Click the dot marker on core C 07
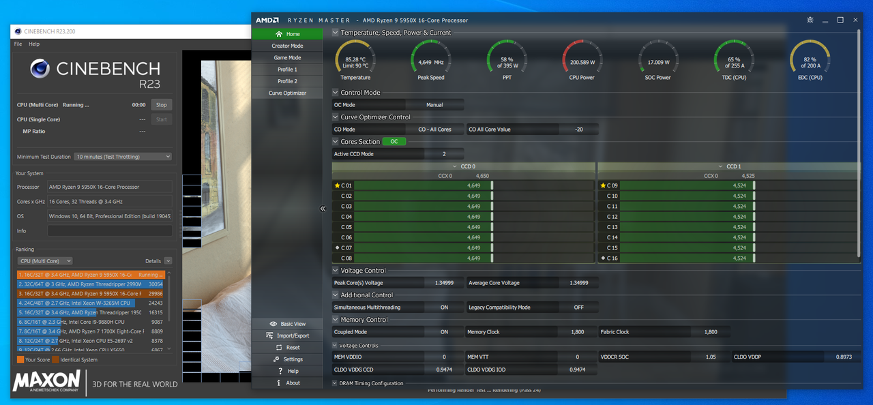Screen dimensions: 873x405 [x=337, y=247]
